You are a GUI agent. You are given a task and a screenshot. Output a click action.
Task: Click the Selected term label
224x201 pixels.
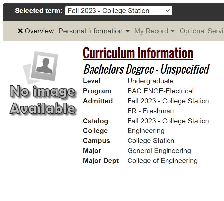tap(38, 11)
